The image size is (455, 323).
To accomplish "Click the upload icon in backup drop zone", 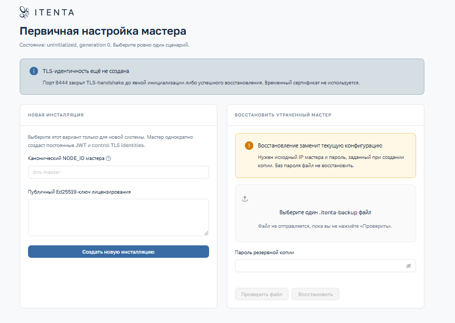I will coord(245,199).
